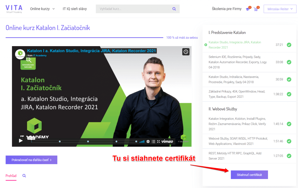The image size is (298, 188).
Task: Jump to third chapter marker on video timeline
Action: [x=116, y=142]
